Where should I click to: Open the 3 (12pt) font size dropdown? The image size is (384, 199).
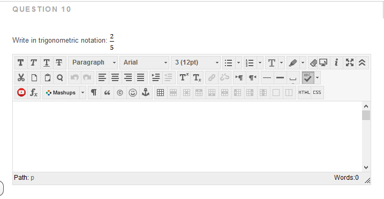pyautogui.click(x=195, y=62)
